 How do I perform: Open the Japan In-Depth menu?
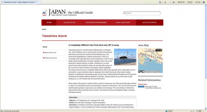click(149, 23)
